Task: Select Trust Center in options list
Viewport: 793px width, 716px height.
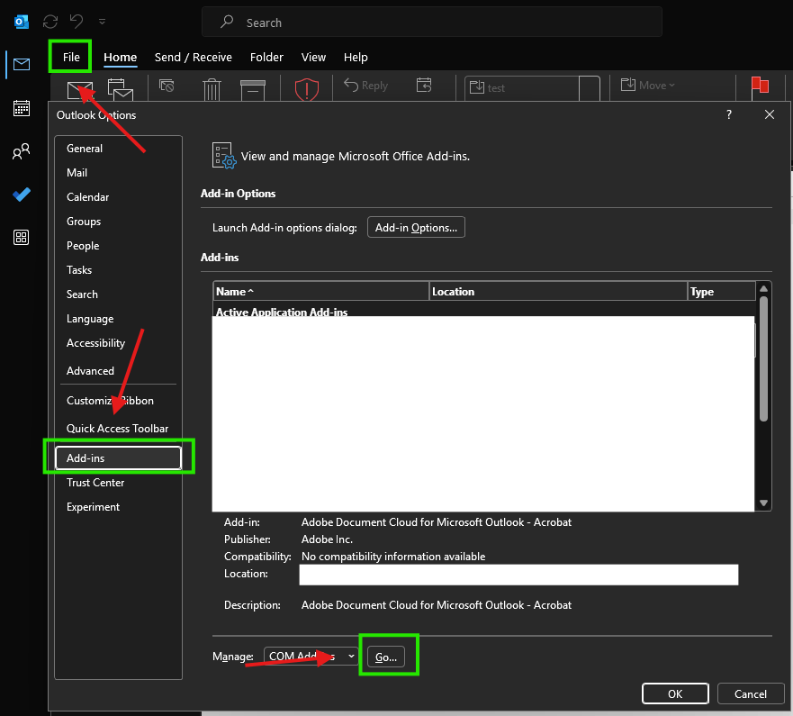Action: point(118,482)
